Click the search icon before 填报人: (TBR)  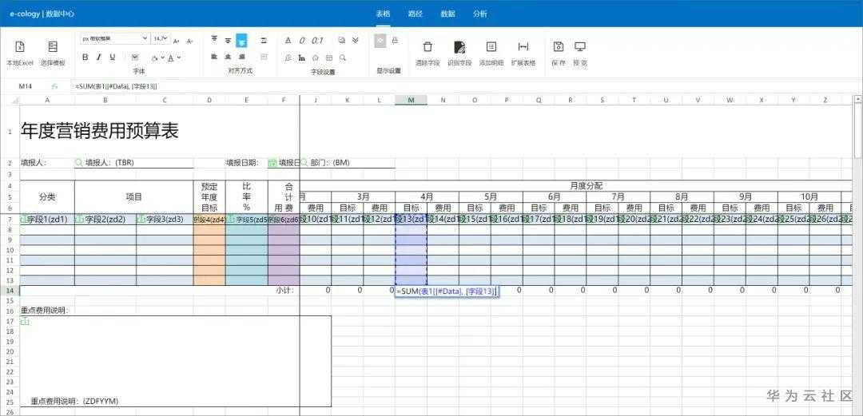click(x=78, y=163)
